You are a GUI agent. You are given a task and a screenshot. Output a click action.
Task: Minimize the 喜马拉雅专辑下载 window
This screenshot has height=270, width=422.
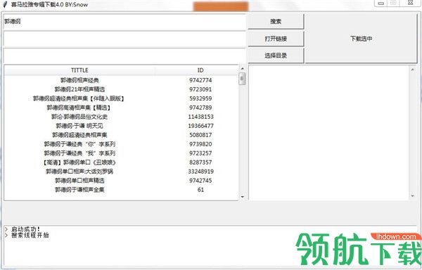381,3
